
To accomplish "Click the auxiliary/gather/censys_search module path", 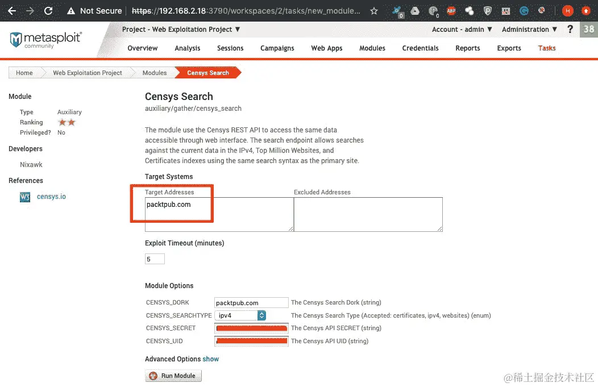I will pyautogui.click(x=193, y=109).
